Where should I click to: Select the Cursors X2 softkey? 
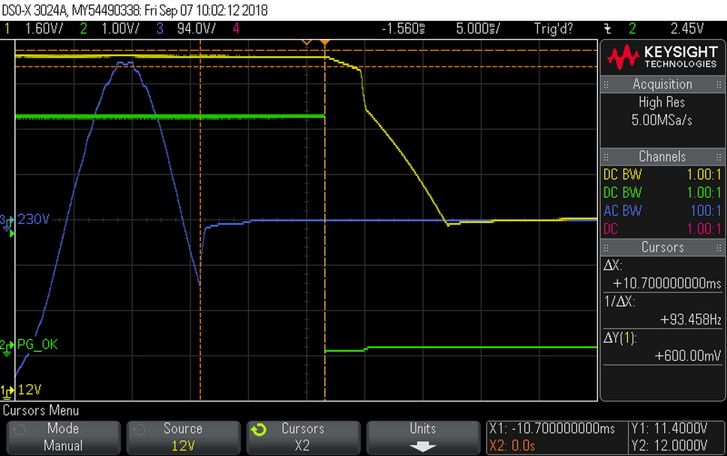303,437
